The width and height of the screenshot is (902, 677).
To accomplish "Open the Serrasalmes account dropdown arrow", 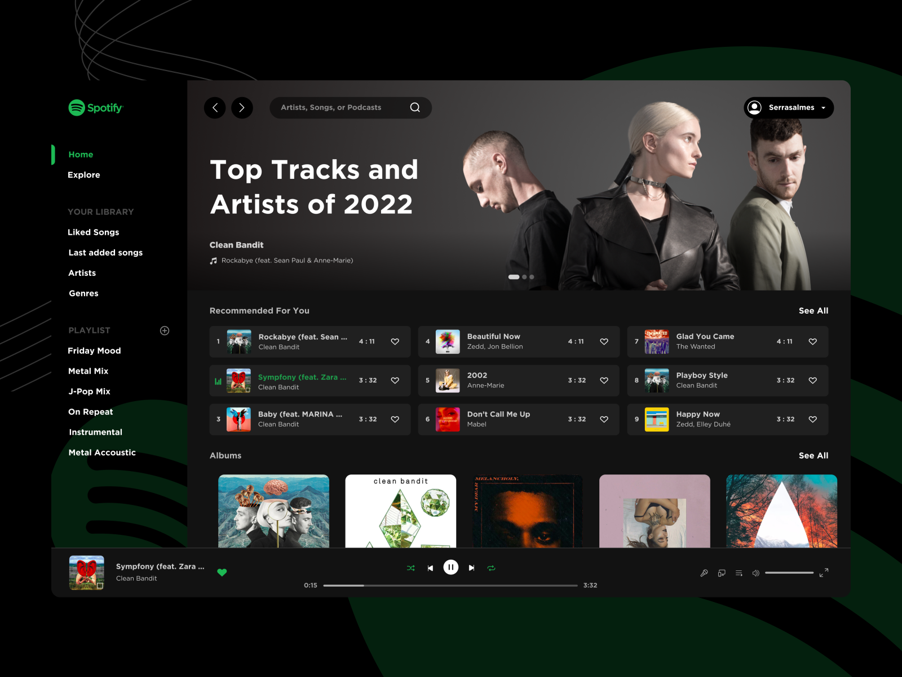I will 823,108.
